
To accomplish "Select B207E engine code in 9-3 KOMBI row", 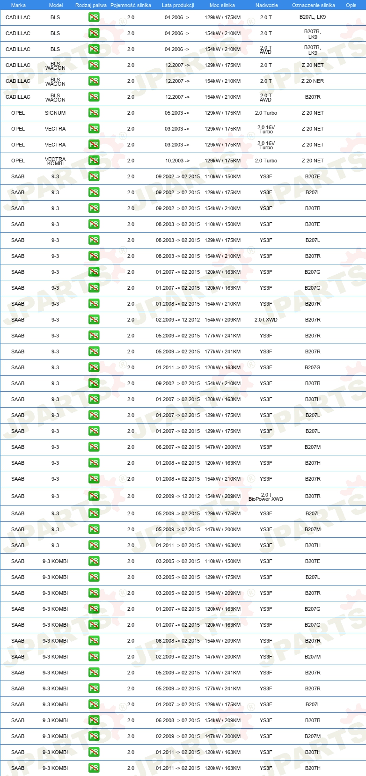I will coord(313,561).
